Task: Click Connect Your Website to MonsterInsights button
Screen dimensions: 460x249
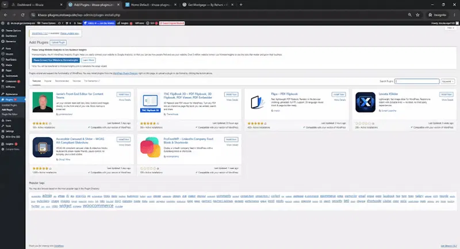Action: [56, 60]
